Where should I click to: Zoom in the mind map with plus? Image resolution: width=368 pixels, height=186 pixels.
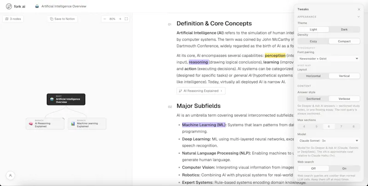click(120, 19)
